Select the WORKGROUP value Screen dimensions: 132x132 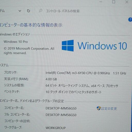point(56,128)
